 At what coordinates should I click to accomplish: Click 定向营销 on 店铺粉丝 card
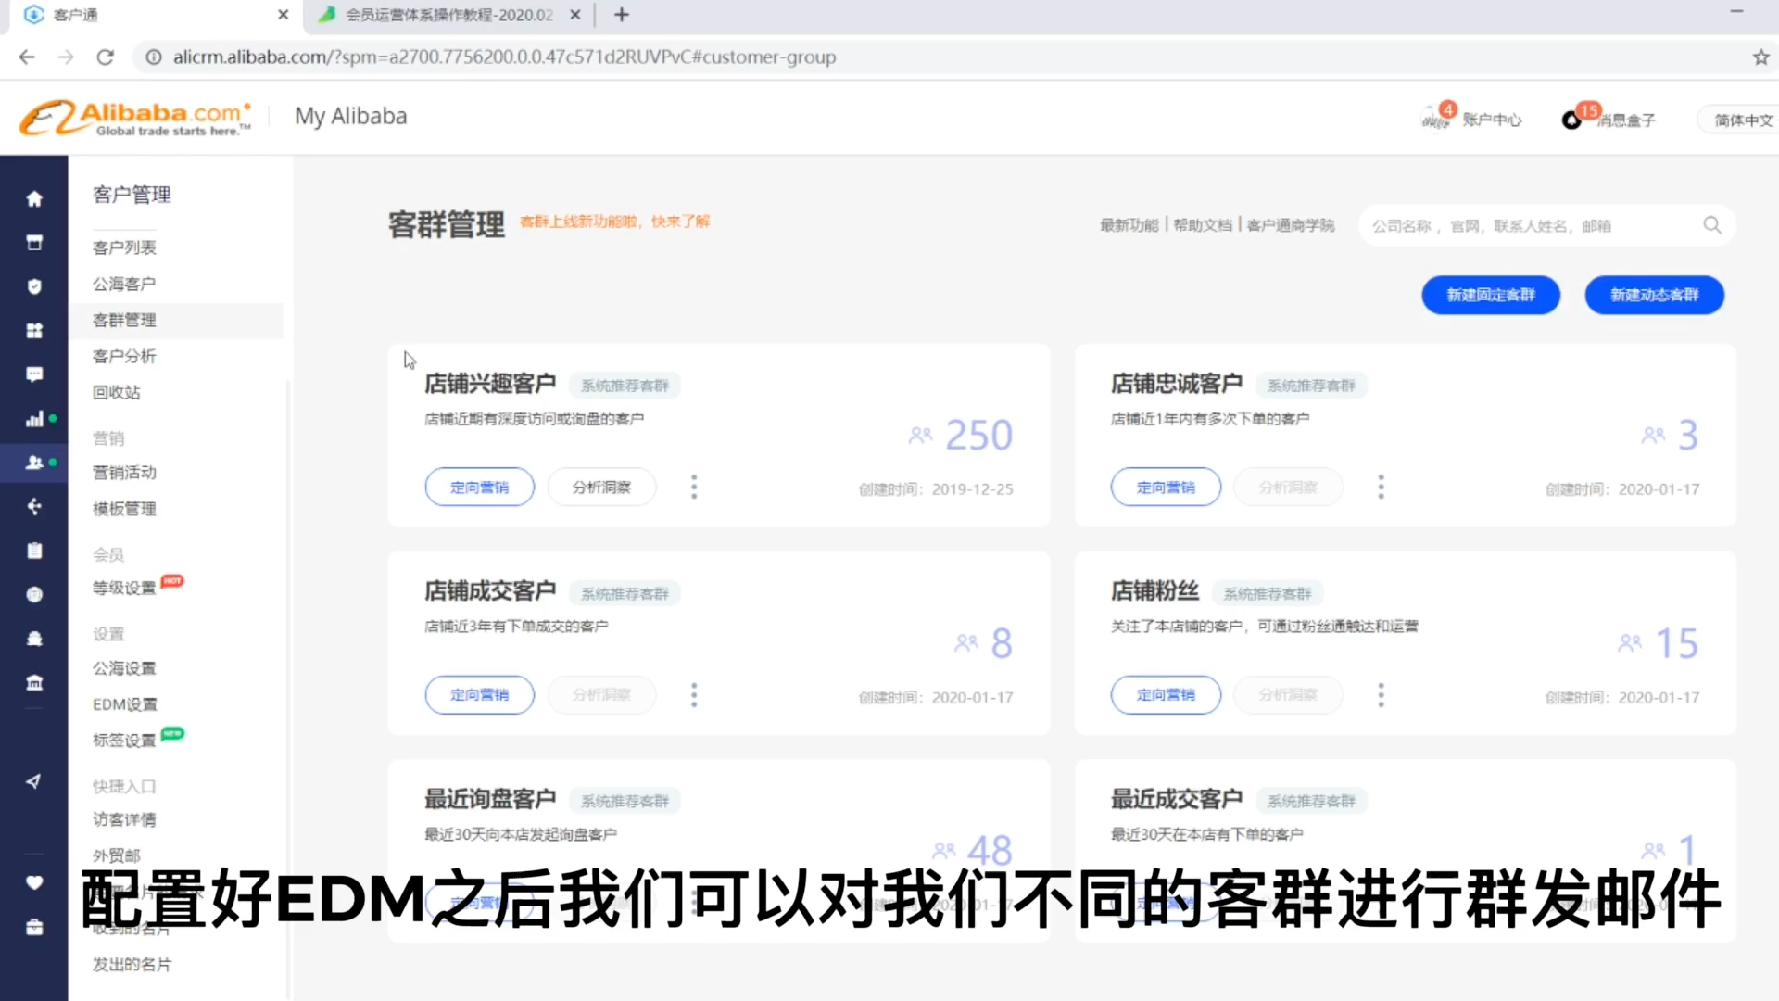[1166, 695]
